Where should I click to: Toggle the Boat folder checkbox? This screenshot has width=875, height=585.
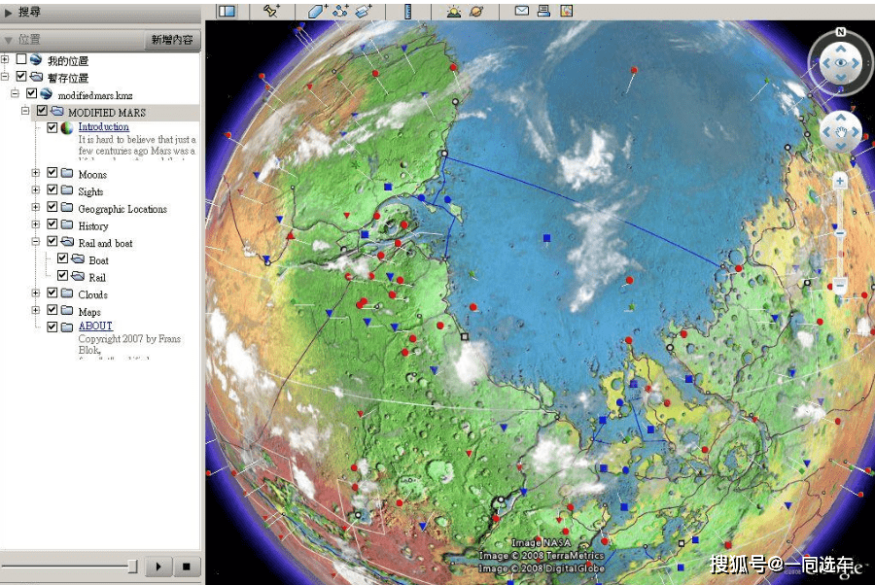click(x=62, y=258)
